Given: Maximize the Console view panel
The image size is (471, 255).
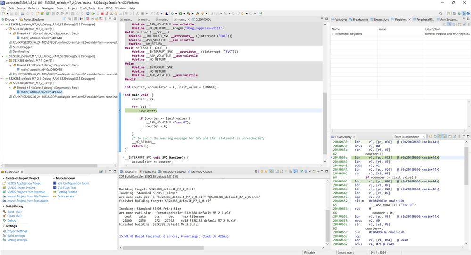Looking at the screenshot, I should 327,171.
